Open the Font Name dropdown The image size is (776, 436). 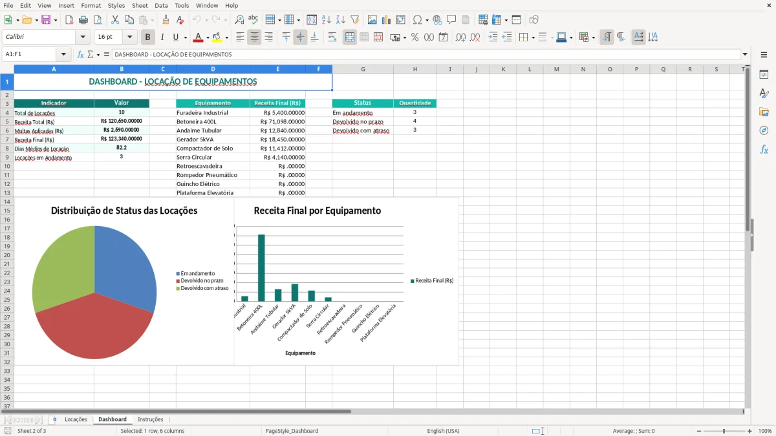83,37
